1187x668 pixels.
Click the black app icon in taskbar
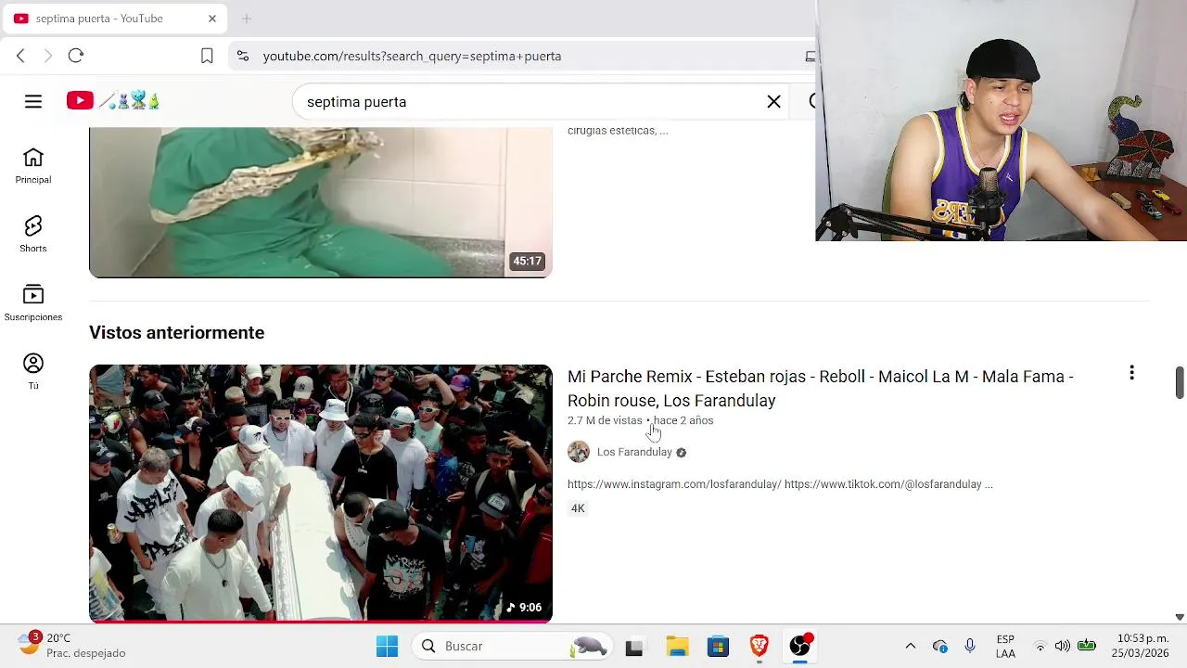click(634, 646)
